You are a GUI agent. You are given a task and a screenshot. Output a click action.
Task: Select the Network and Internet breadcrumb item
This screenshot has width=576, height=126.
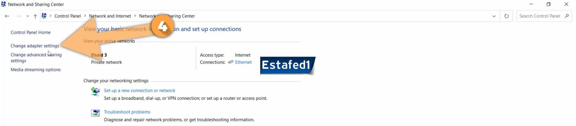[110, 16]
